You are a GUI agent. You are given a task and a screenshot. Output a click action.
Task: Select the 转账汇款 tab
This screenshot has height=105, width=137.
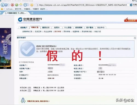point(35,27)
